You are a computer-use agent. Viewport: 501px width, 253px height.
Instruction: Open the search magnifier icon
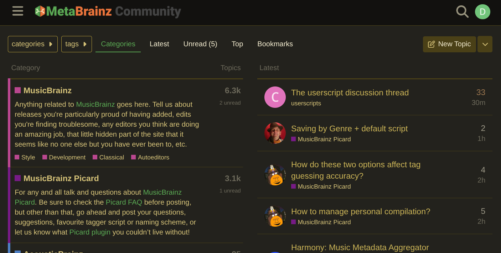462,12
